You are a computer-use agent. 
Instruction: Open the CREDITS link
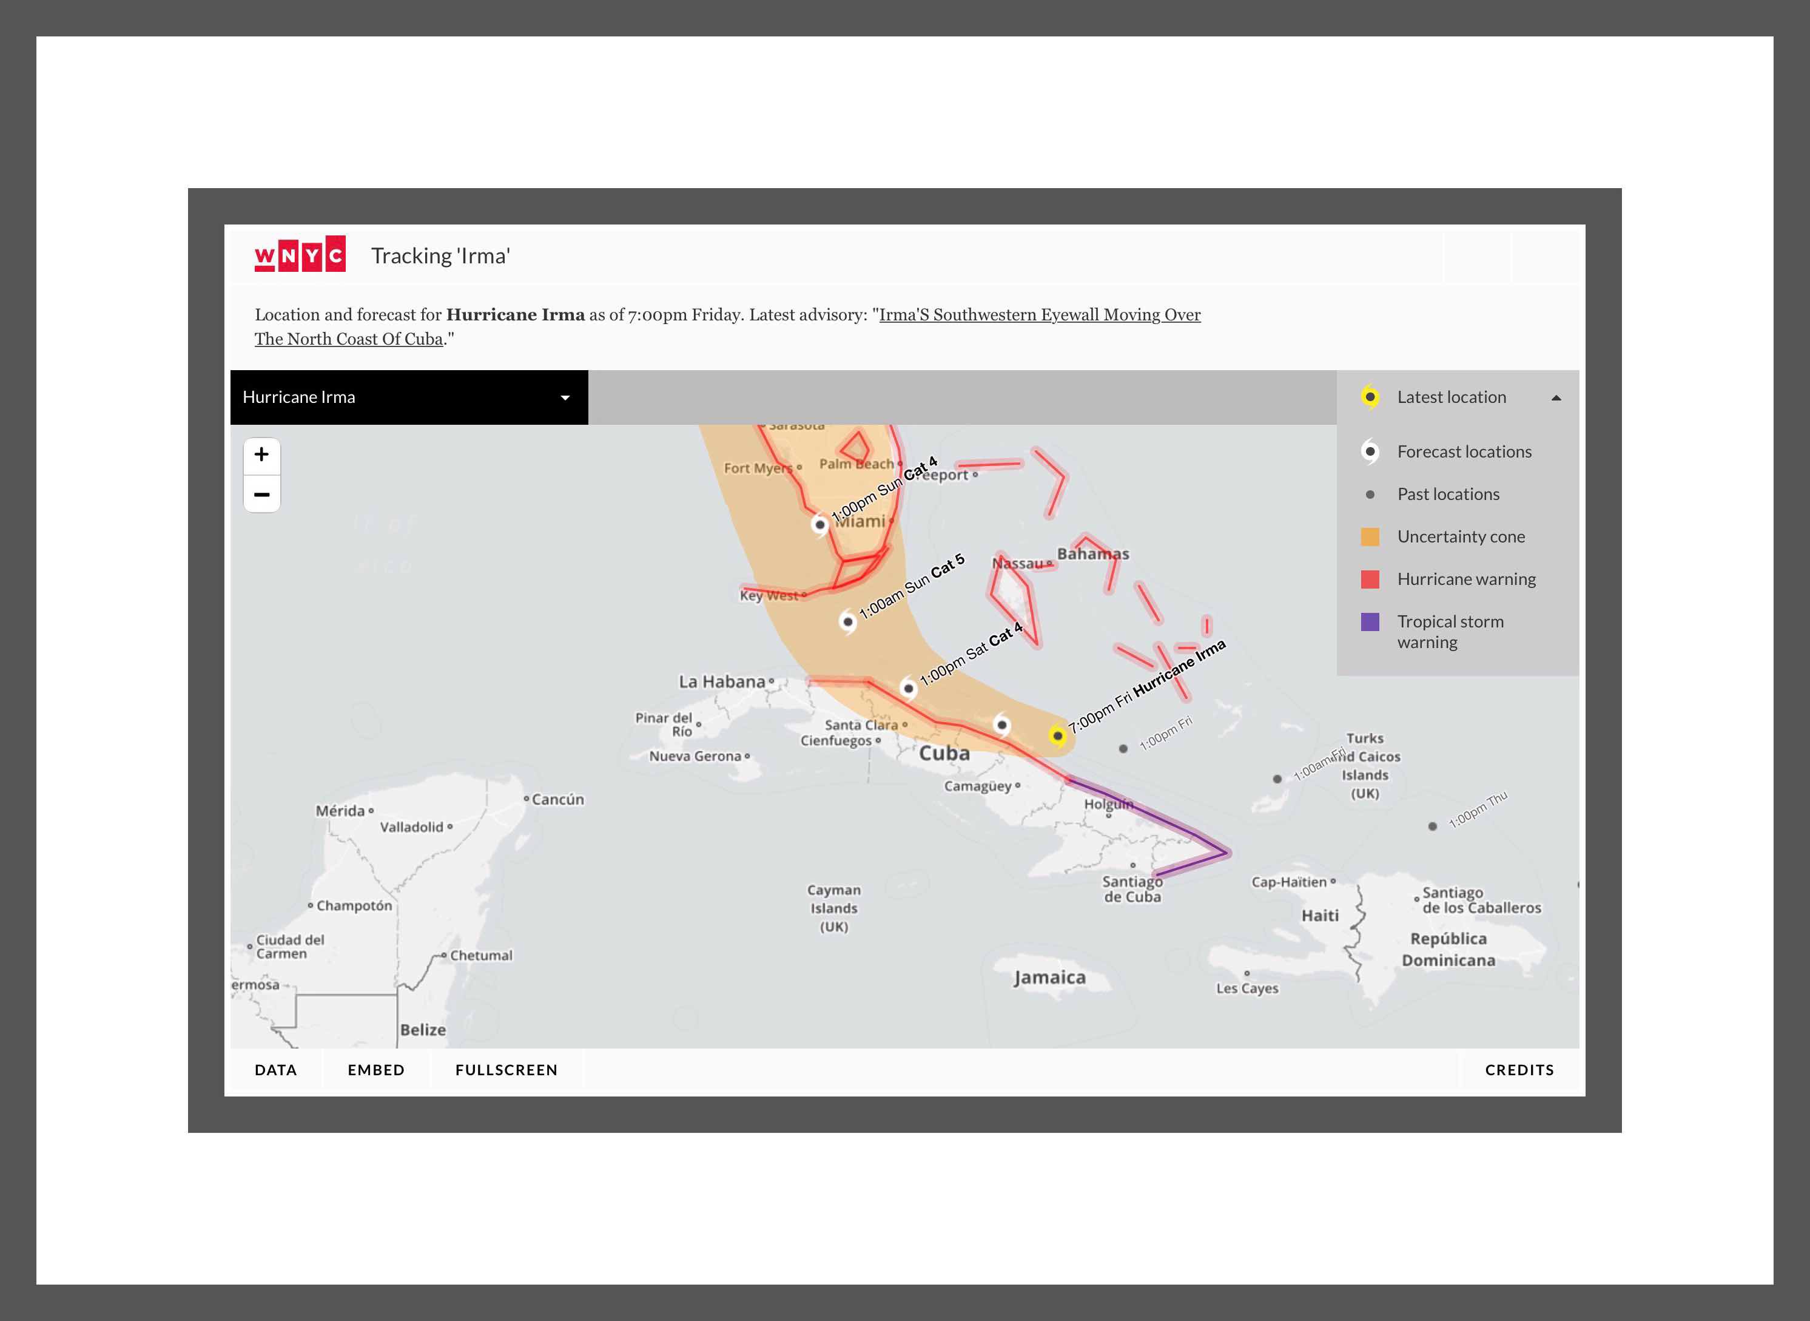pos(1519,1070)
